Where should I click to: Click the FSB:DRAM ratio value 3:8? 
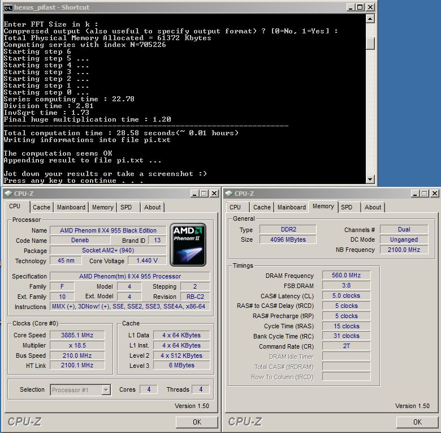click(346, 285)
